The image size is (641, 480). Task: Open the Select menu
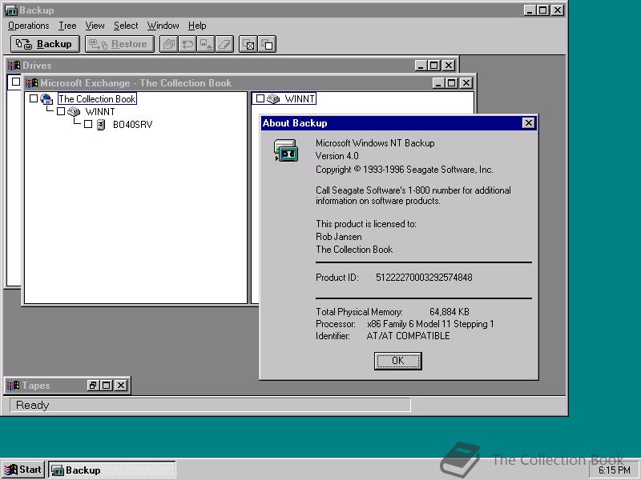pyautogui.click(x=126, y=26)
